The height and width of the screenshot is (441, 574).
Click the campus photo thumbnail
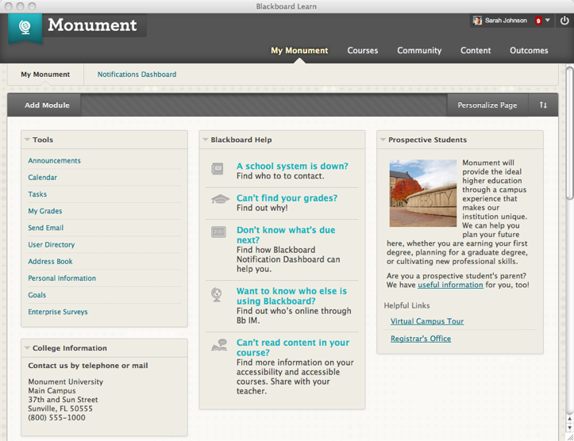pyautogui.click(x=423, y=193)
